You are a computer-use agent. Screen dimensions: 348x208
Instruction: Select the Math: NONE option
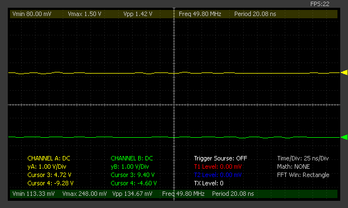click(294, 167)
